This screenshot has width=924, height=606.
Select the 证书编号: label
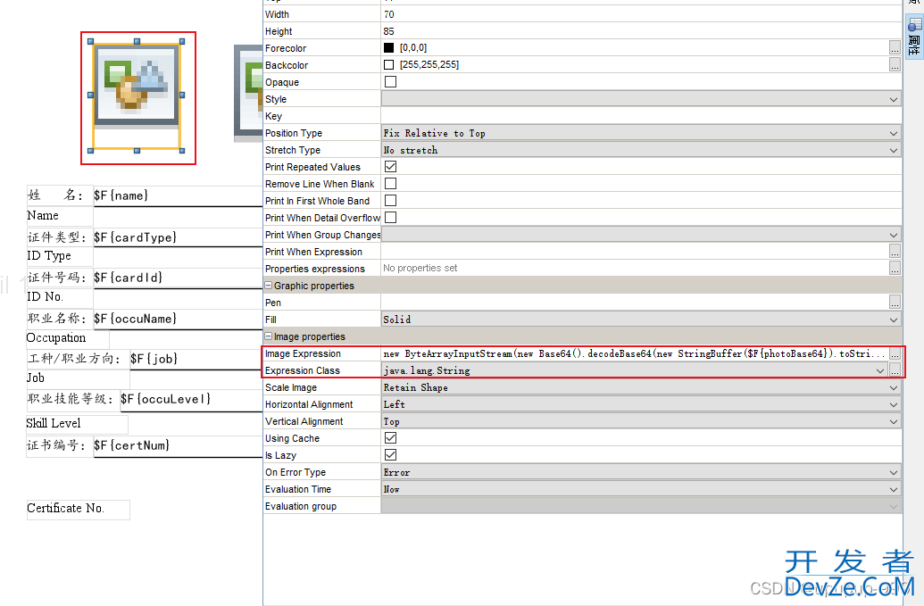pyautogui.click(x=60, y=446)
